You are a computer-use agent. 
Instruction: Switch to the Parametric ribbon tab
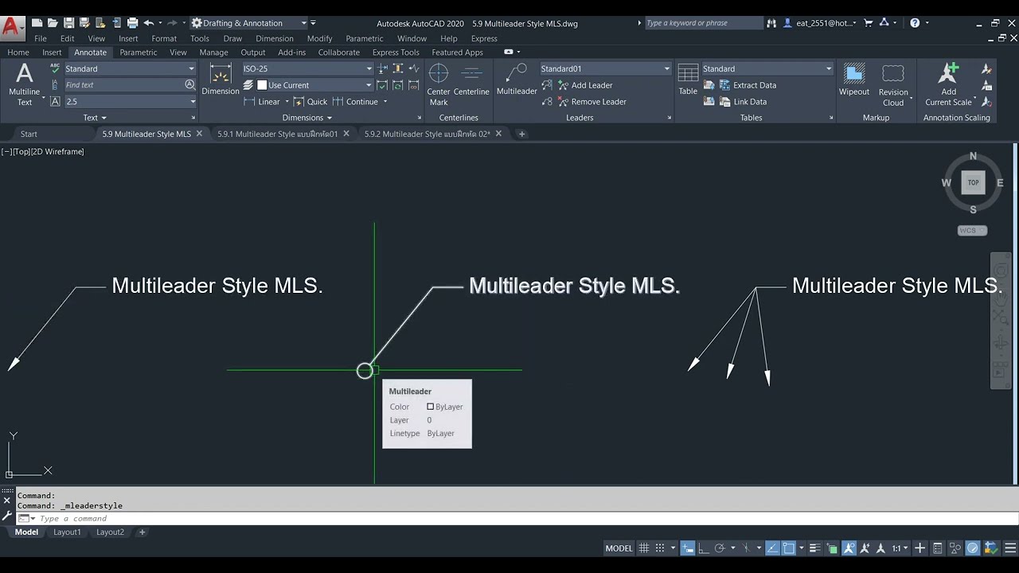click(139, 53)
